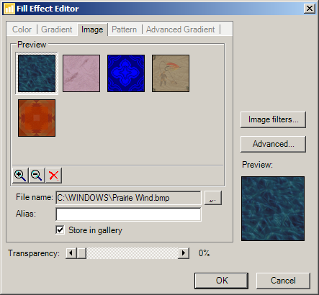Delete selected image with red X icon

click(x=53, y=176)
